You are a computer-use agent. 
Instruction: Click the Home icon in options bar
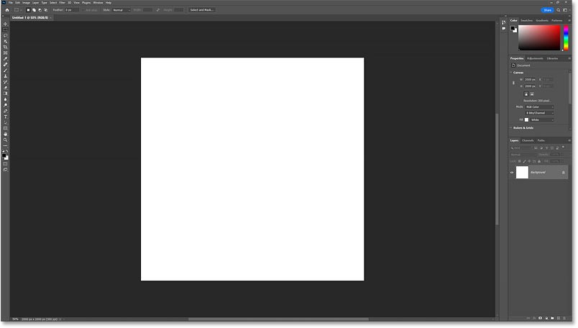click(6, 10)
